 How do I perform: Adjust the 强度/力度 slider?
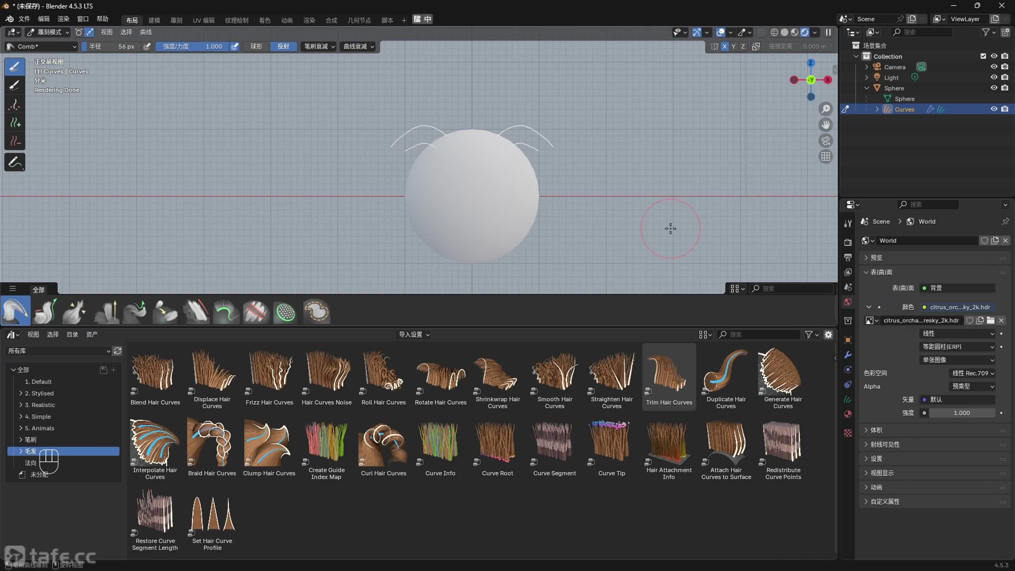192,46
